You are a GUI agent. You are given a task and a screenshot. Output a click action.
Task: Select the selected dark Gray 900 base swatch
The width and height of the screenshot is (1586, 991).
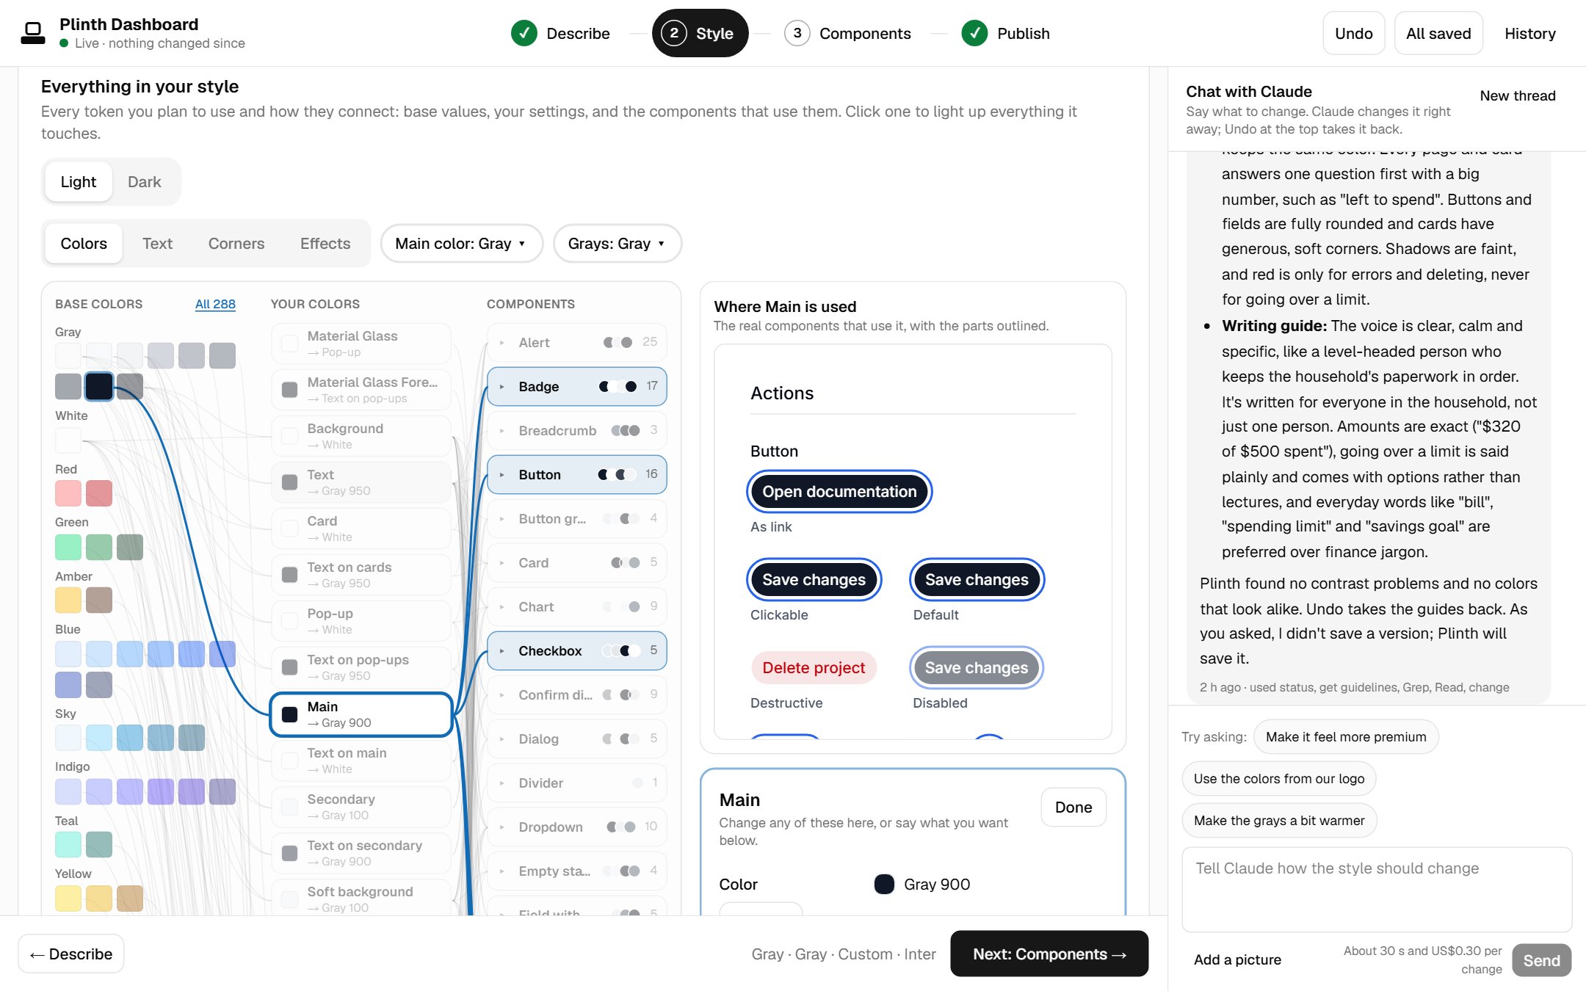(99, 386)
